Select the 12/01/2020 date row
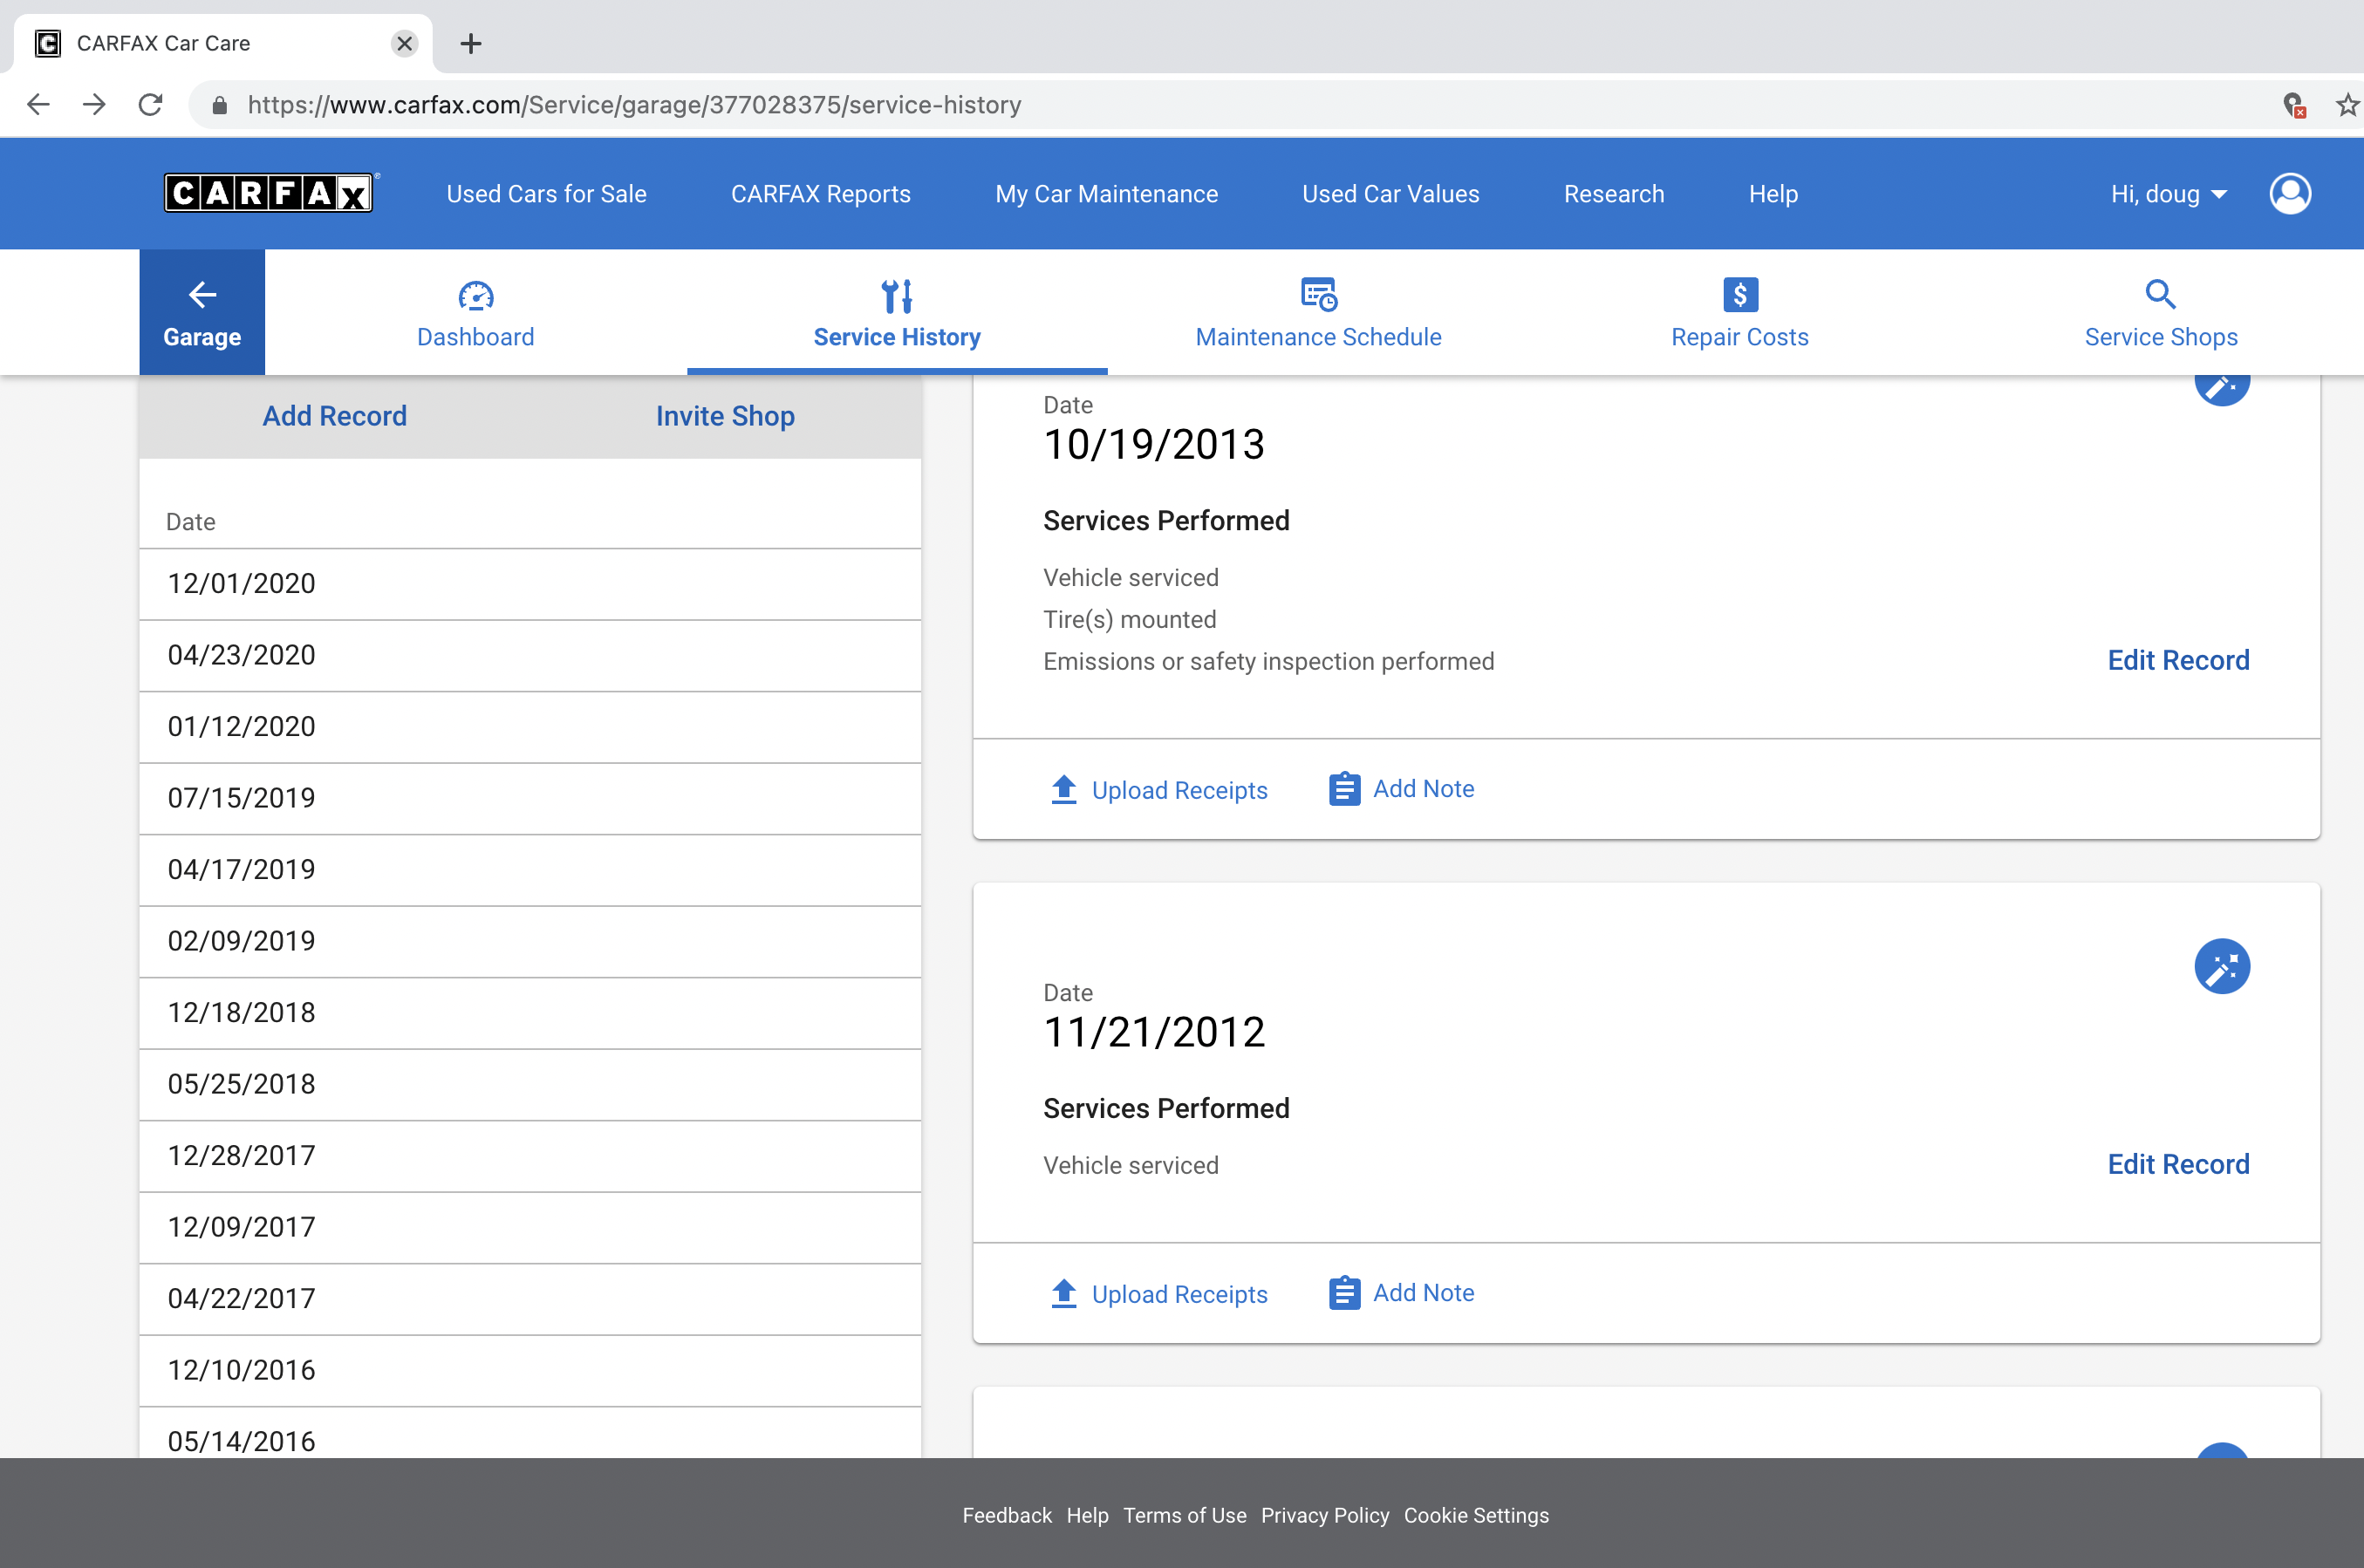This screenshot has height=1568, width=2364. tap(530, 584)
